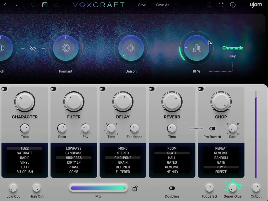Enable the Filter section power switch
Viewport: 268px width, 201px height.
[x=53, y=89]
